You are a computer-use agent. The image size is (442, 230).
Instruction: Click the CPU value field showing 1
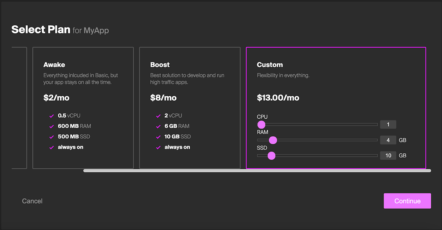(x=388, y=124)
